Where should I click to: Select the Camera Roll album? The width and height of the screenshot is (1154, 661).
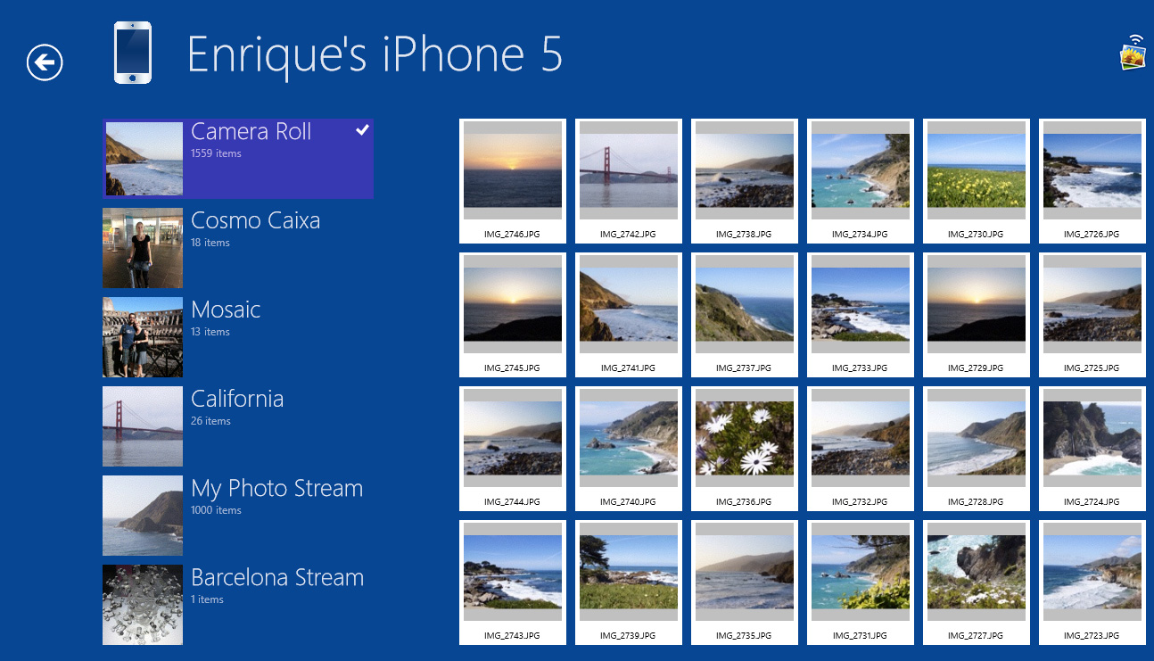point(238,159)
